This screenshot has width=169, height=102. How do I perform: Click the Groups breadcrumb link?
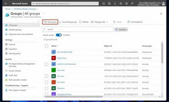click(x=25, y=9)
